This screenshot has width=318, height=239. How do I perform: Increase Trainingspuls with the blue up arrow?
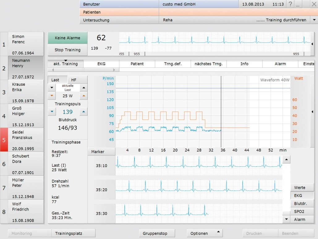[x=83, y=112]
